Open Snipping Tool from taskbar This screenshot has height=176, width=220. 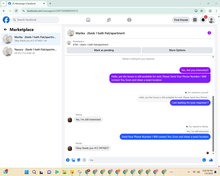tap(80, 172)
